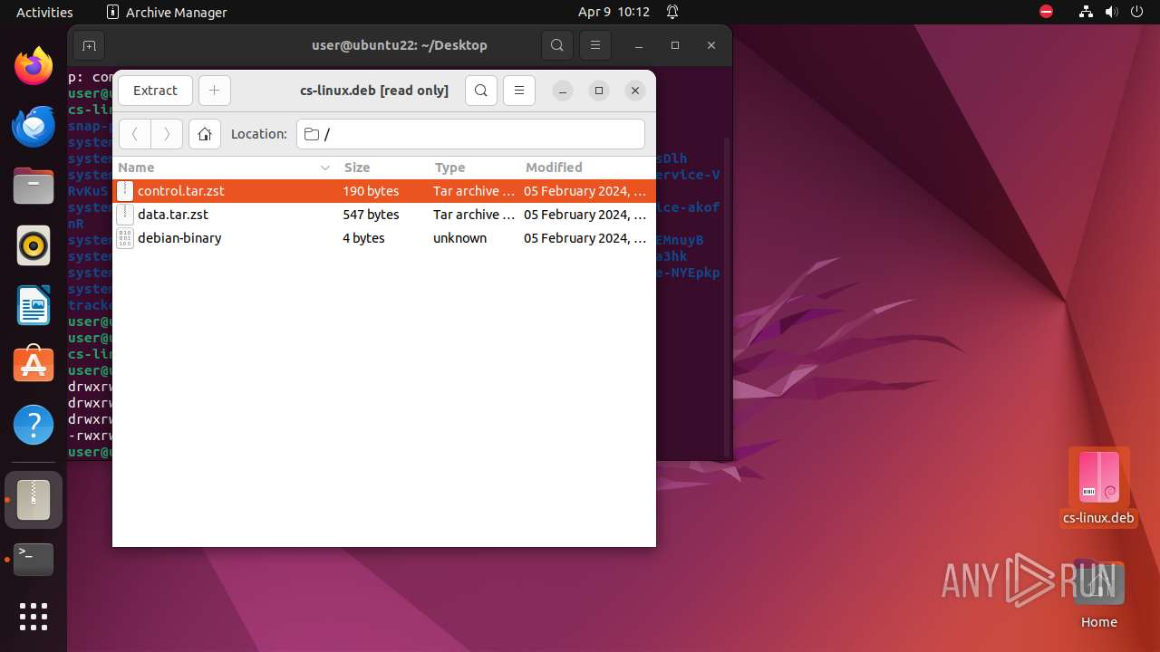1160x652 pixels.
Task: Open the Activities overview
Action: pyautogui.click(x=44, y=12)
